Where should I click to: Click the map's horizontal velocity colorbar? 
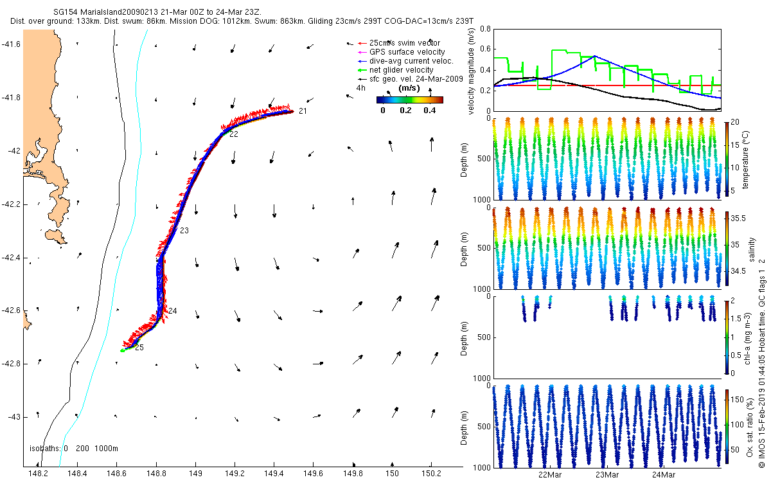click(410, 100)
